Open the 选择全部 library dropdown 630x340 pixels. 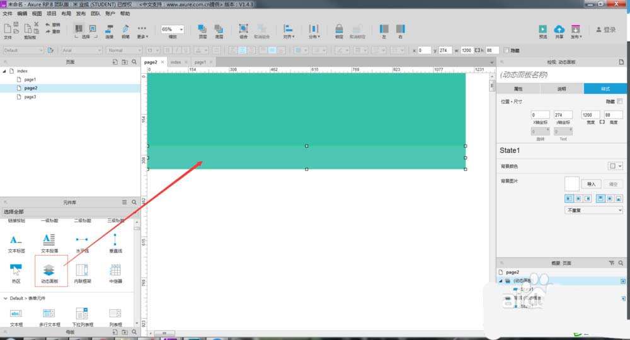[x=70, y=212]
